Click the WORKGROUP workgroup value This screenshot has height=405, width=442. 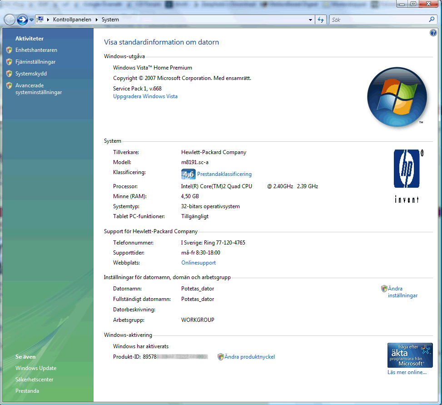(198, 320)
